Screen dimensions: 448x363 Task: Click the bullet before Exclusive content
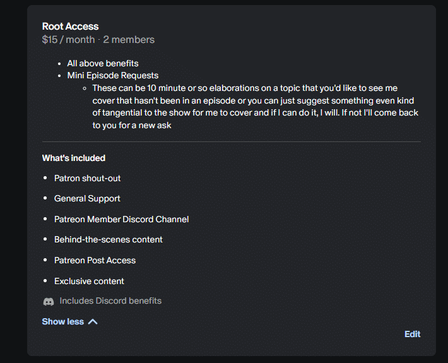45,281
